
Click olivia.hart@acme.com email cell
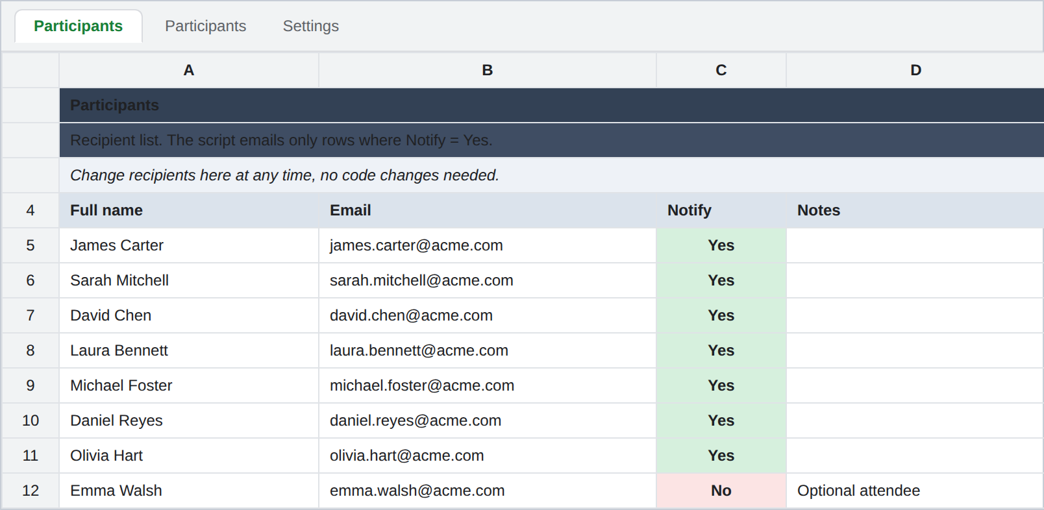point(488,455)
